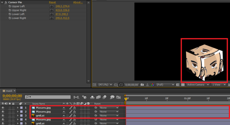
Task: Open Parent None dropdown for layer 3
Action: [109, 116]
